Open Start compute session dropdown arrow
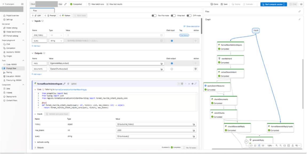 point(286,4)
